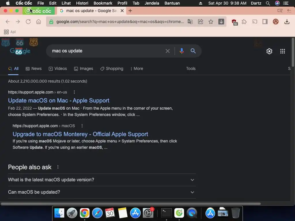The height and width of the screenshot is (221, 295).
Task: Toggle the browser side panel
Action: coord(265,22)
